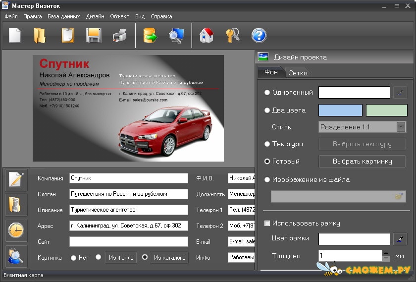
Task: Click browse icon in image file path field
Action: pyautogui.click(x=399, y=196)
